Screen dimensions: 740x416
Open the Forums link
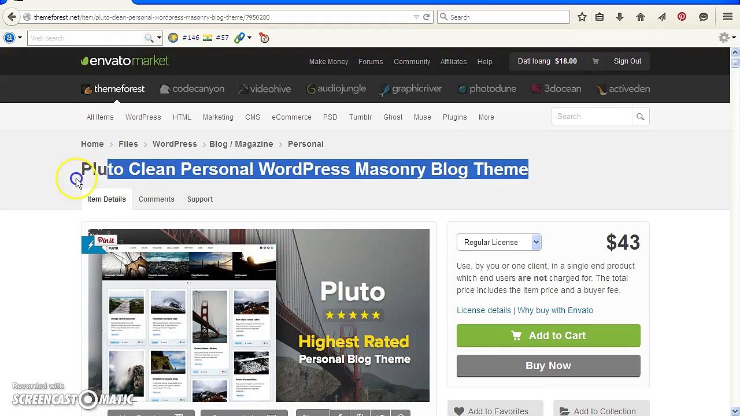pos(371,62)
